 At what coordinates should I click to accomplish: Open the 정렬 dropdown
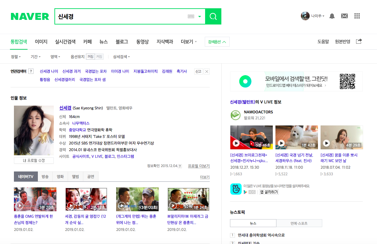coord(16,57)
